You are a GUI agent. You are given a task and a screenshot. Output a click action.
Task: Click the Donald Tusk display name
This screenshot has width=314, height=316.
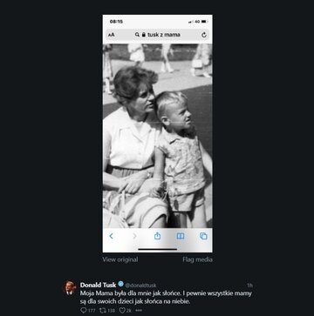tap(98, 285)
